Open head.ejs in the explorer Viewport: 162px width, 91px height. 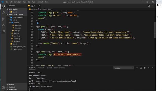point(18,28)
